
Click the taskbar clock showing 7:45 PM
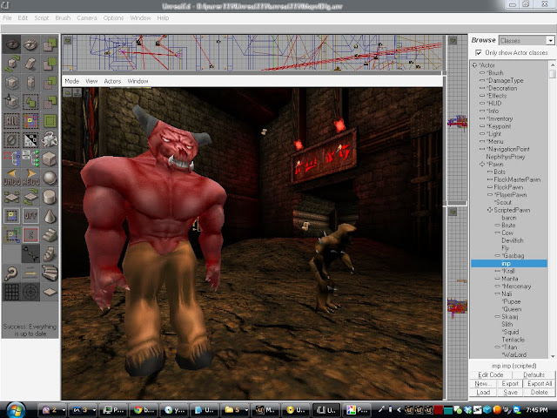tap(536, 410)
